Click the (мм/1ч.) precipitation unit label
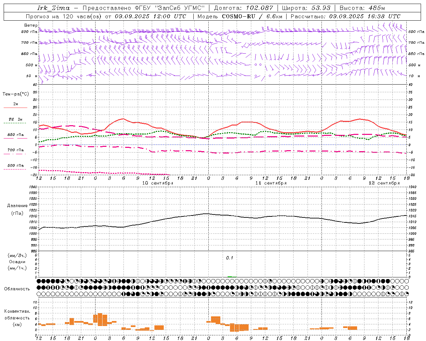This screenshot has width=426, height=341. 17,268
